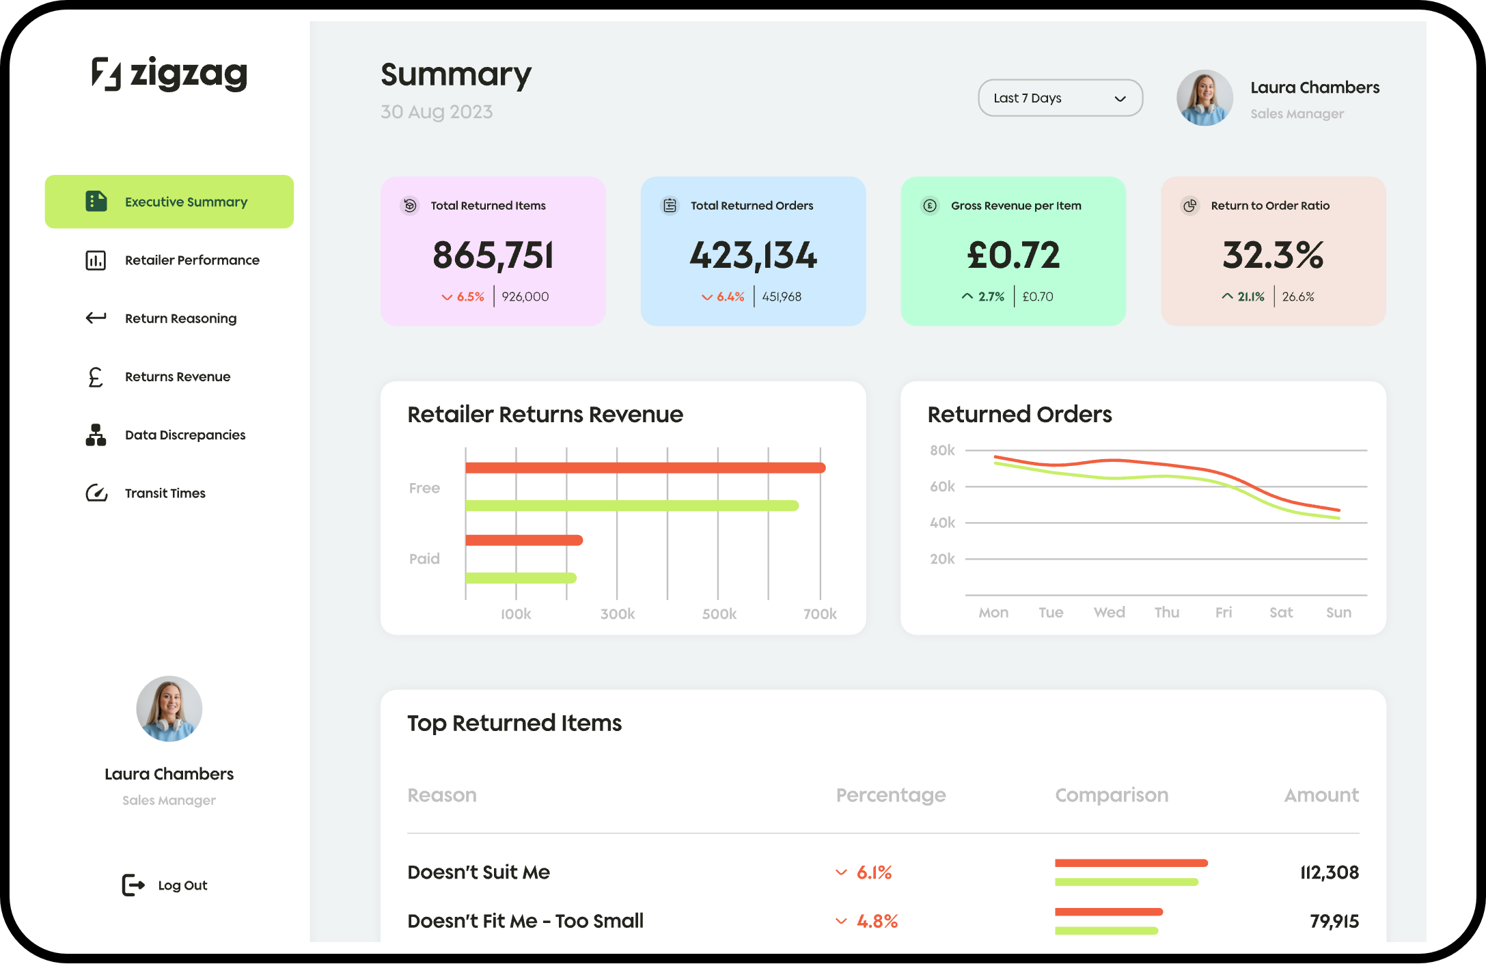Click the Log Out door icon
1486x964 pixels.
point(133,885)
